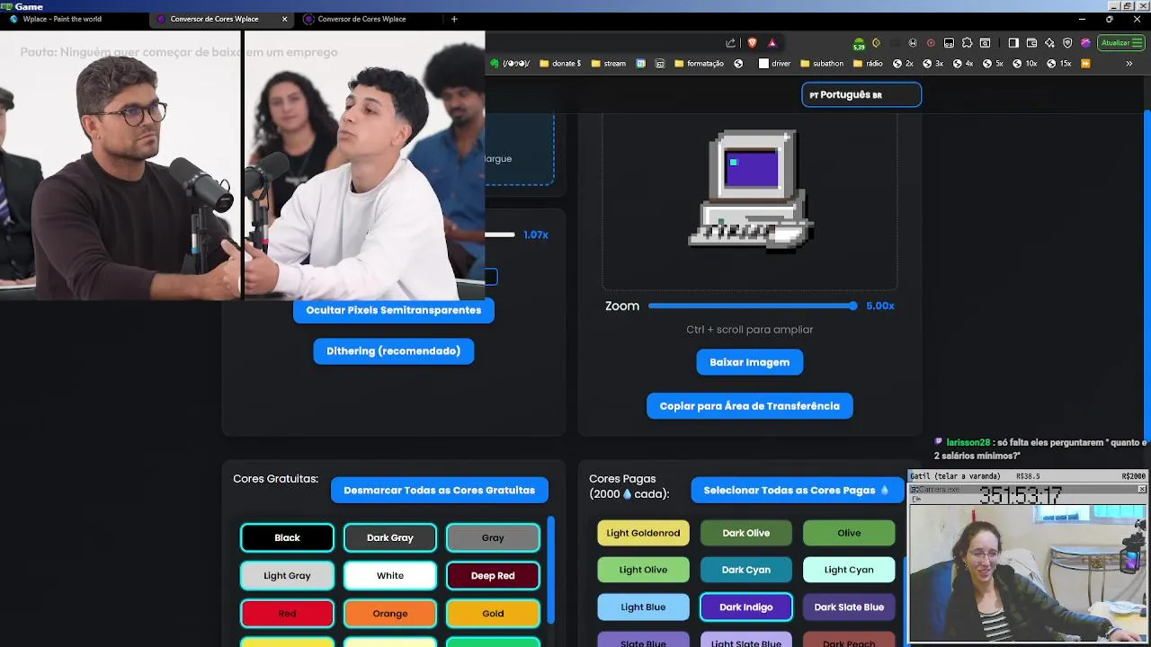The width and height of the screenshot is (1151, 647).
Task: Toggle the Gray color swatch
Action: (493, 537)
